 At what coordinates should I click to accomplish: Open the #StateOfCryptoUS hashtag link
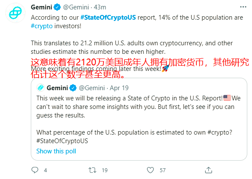pyautogui.click(x=108, y=18)
